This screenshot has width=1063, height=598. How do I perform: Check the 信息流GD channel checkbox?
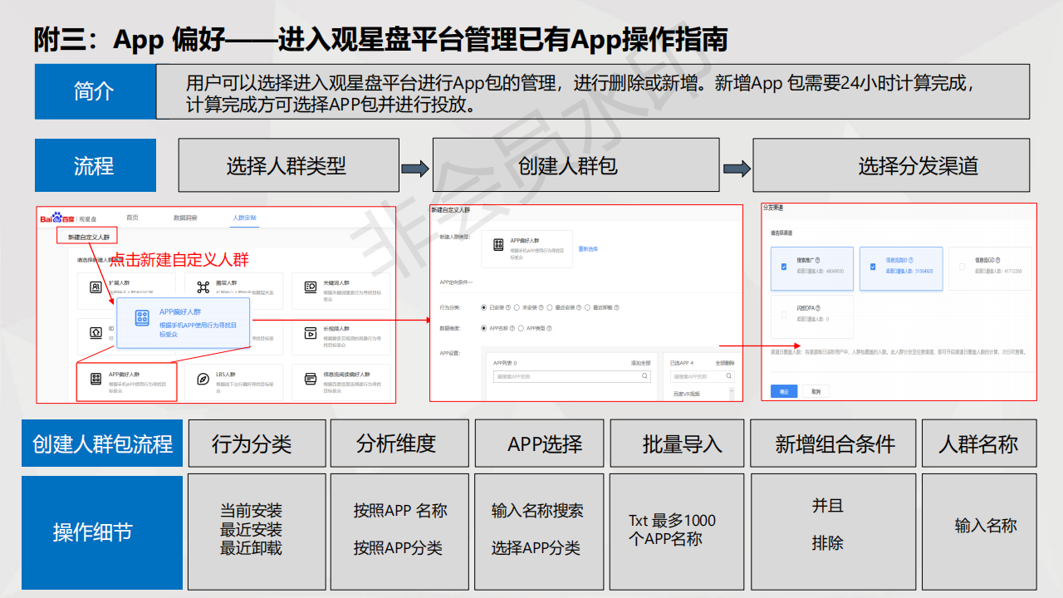tap(962, 267)
